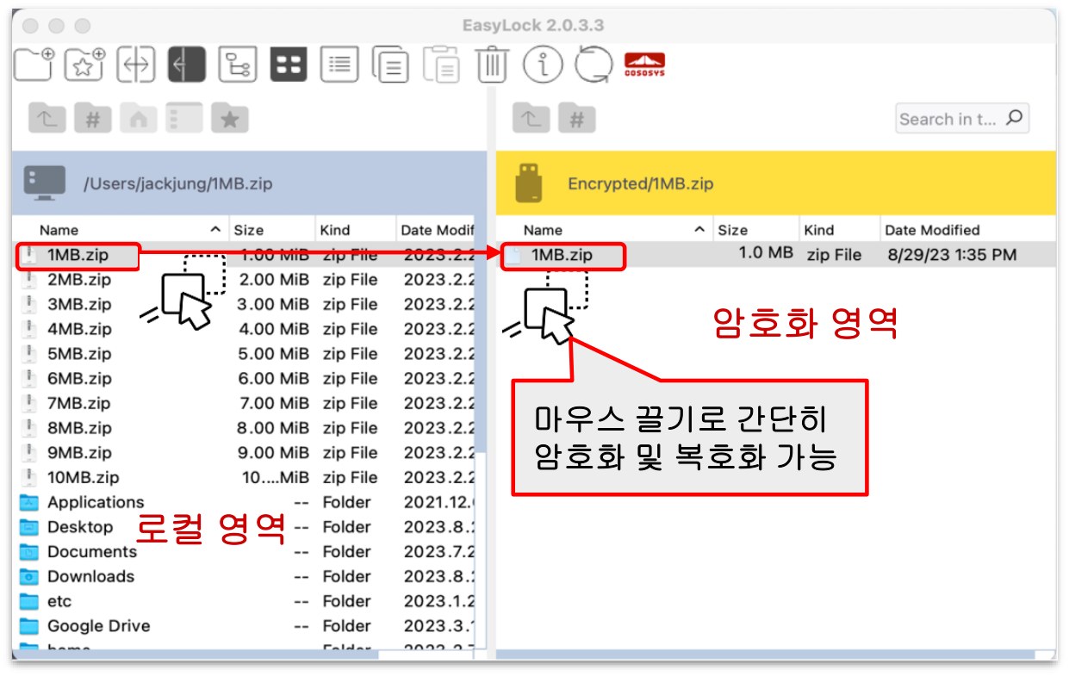
Task: Click the computer icon beside /Users/jackjung path
Action: click(x=46, y=183)
